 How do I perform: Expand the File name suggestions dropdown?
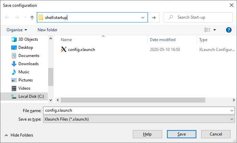pos(232,111)
